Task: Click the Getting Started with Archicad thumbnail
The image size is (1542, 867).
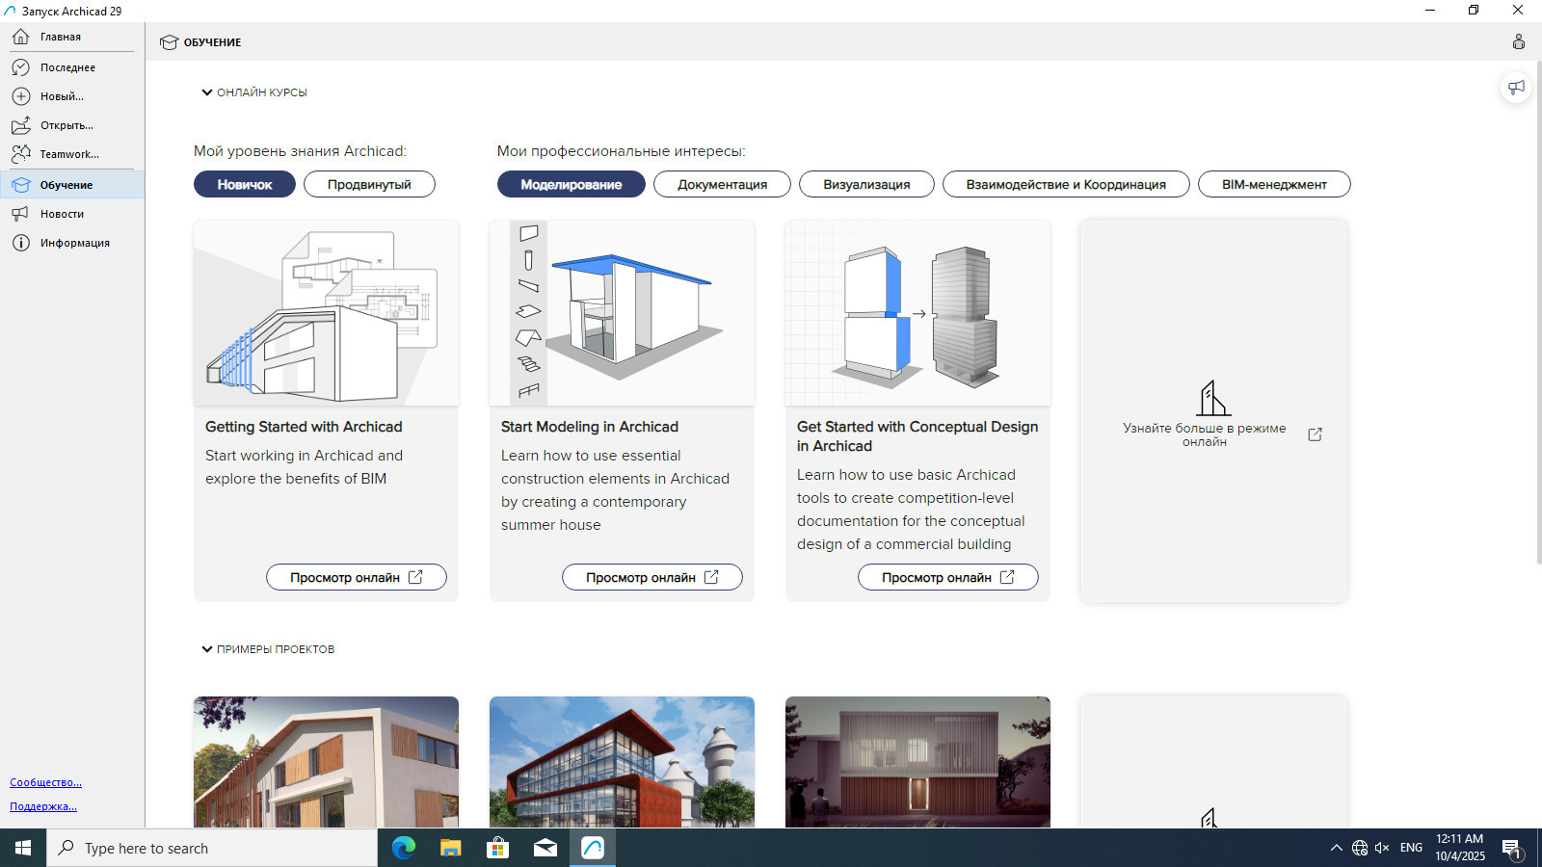Action: coord(326,313)
